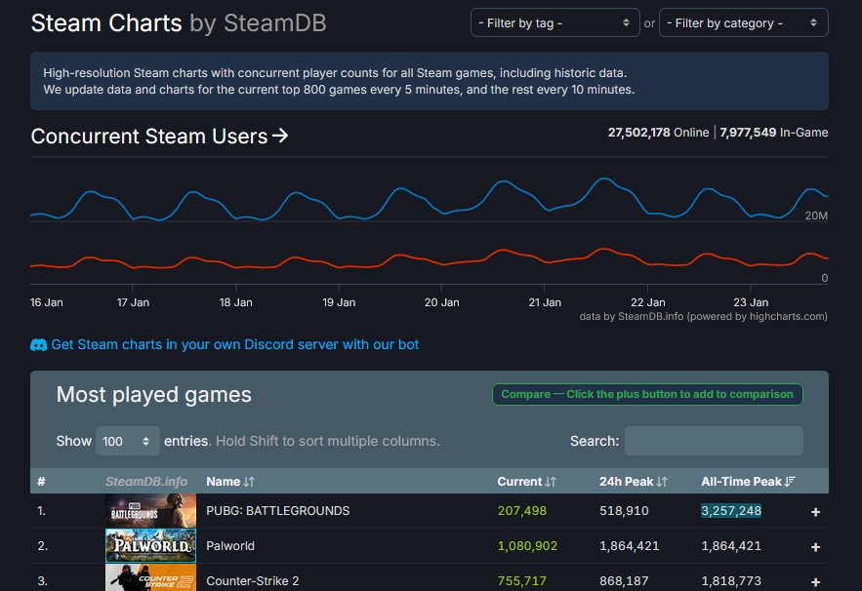862x591 pixels.
Task: Click the sort arrows beside Name column
Action: [x=249, y=482]
